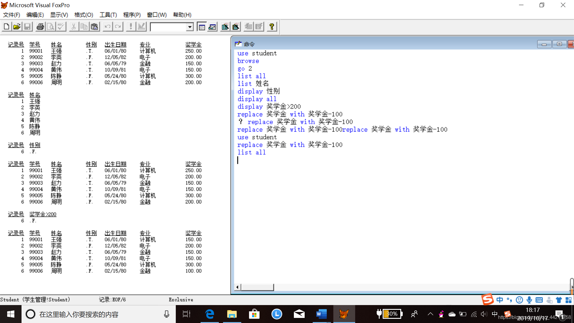
Task: Click left arrow on command window scrollbar
Action: click(x=237, y=287)
